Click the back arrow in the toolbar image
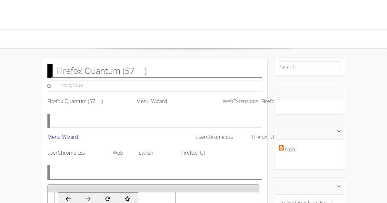The image size is (387, 203). point(68,199)
